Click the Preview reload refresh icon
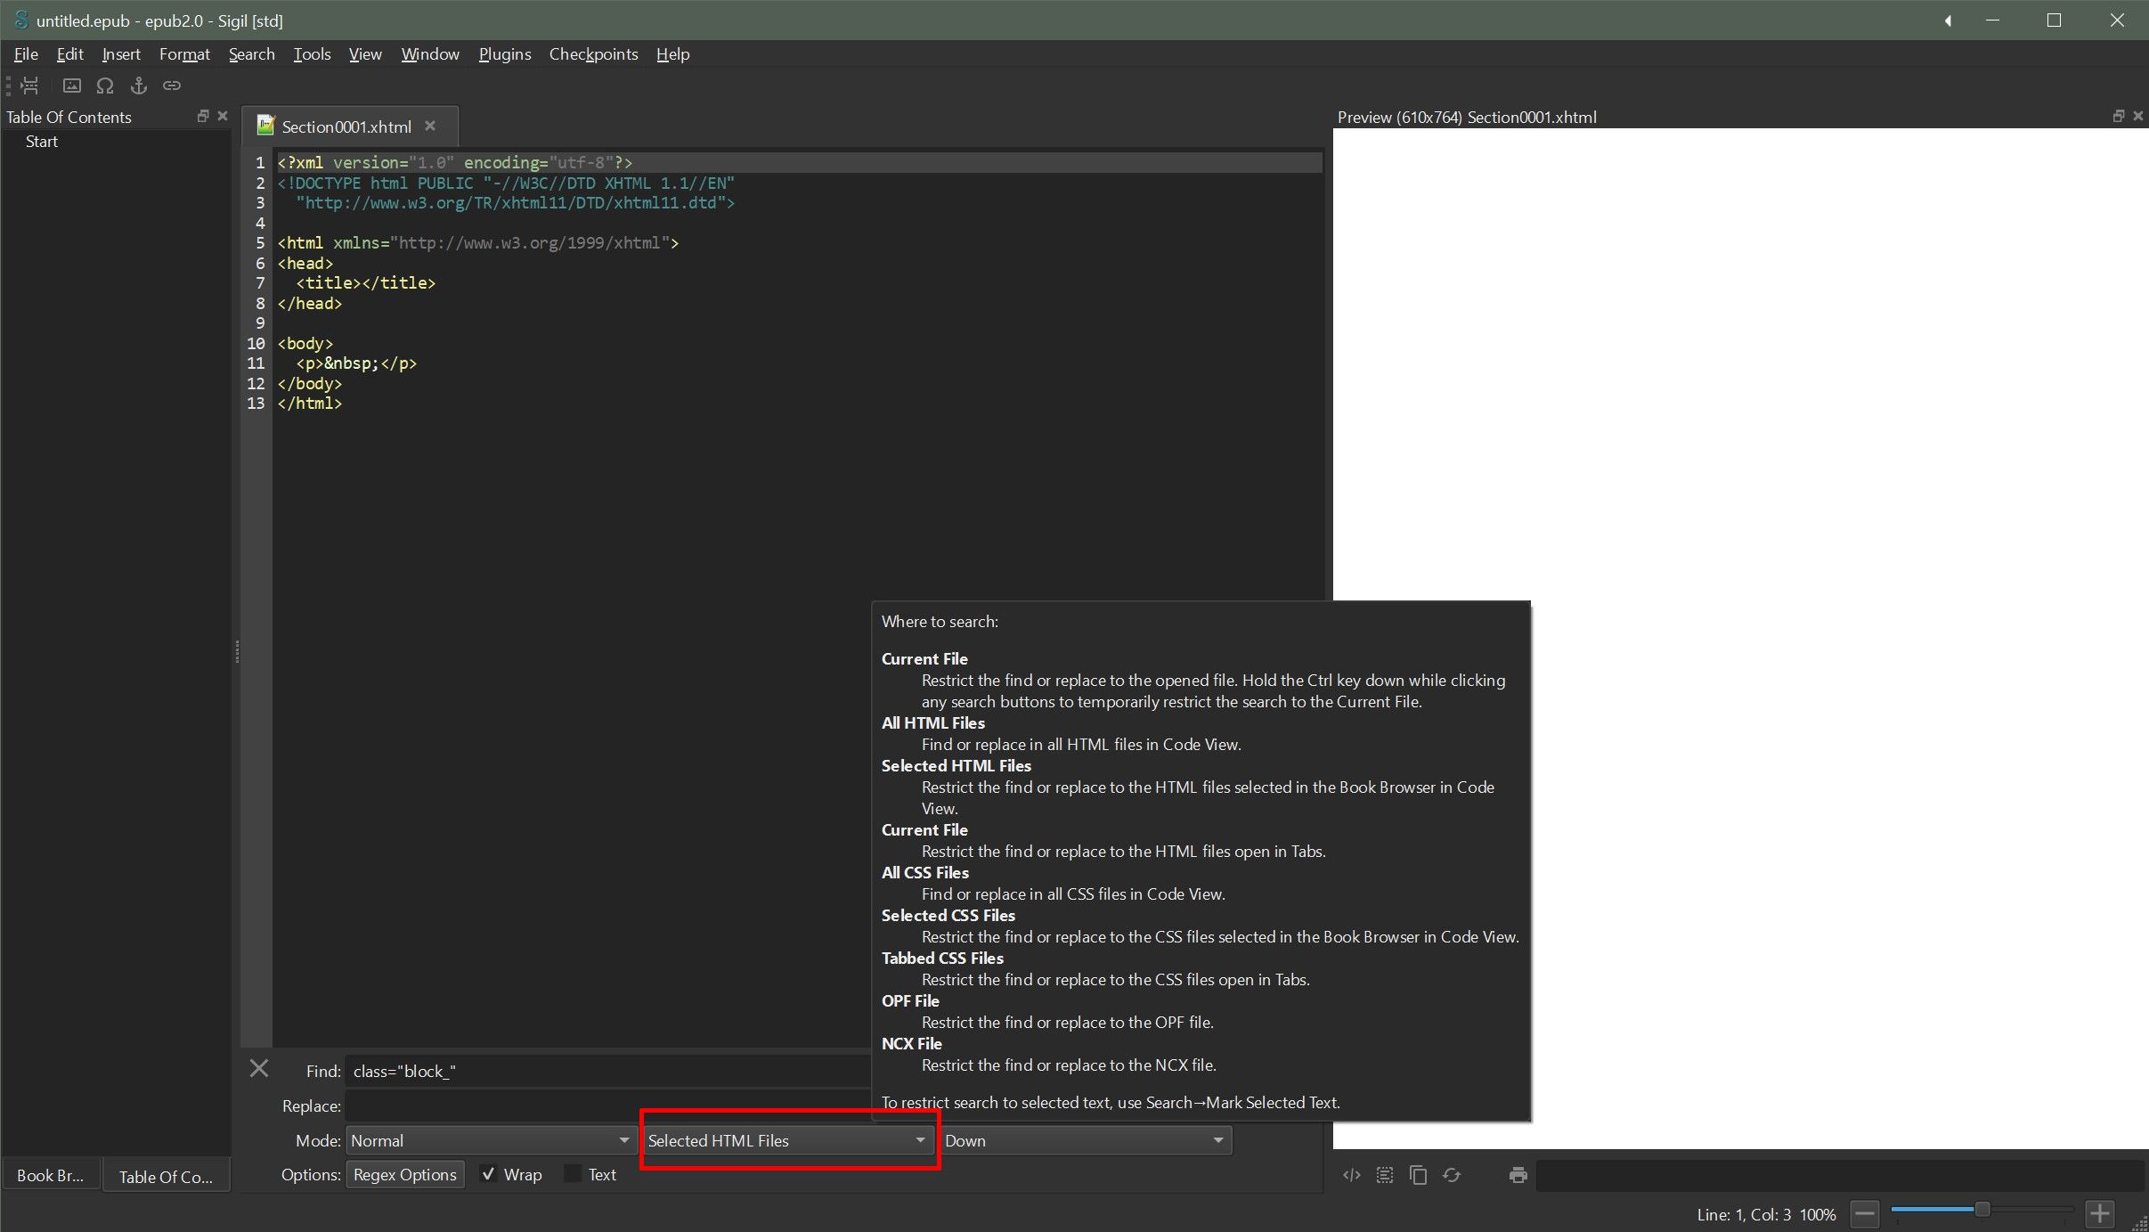 [1452, 1175]
